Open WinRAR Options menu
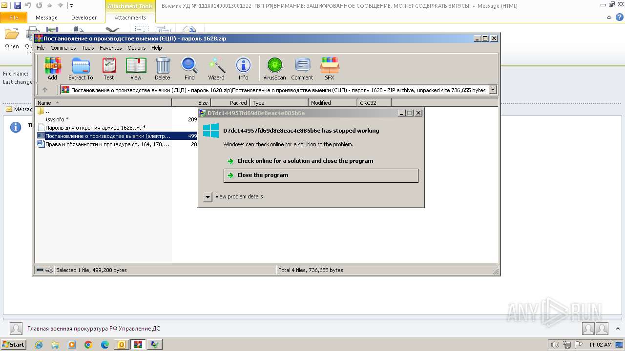 pyautogui.click(x=137, y=48)
